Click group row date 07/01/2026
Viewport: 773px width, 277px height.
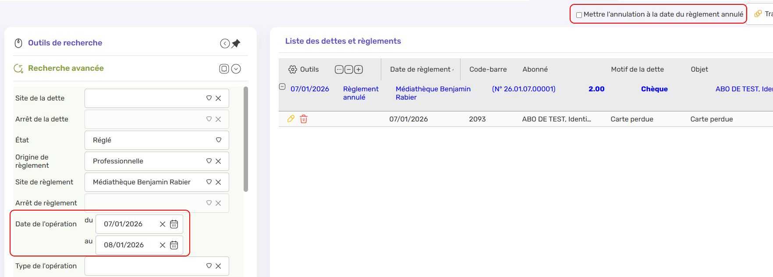(310, 89)
